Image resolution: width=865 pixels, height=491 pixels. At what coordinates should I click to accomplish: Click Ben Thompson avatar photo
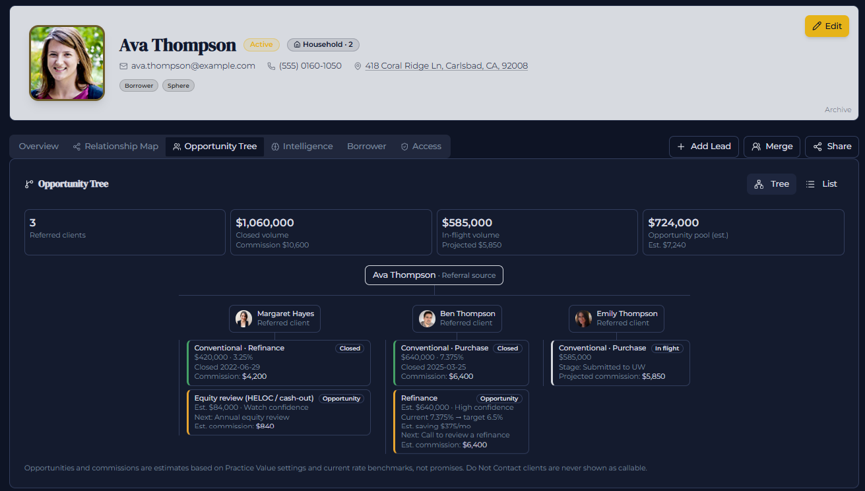(x=427, y=319)
